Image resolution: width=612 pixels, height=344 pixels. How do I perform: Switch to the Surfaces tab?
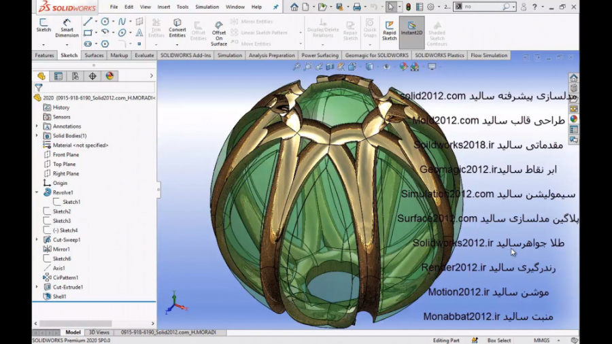click(94, 55)
